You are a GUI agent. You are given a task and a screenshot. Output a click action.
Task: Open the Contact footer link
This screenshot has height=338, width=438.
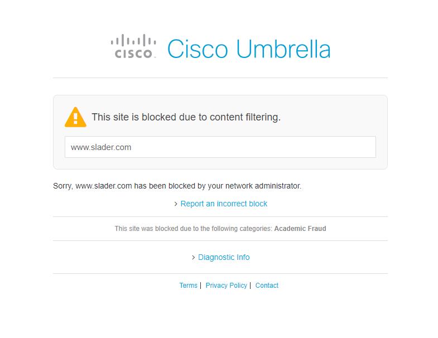tap(267, 285)
